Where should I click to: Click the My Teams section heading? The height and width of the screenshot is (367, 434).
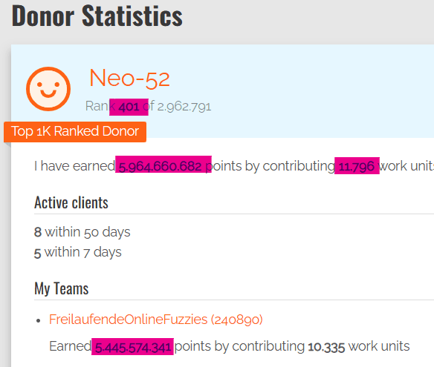pyautogui.click(x=62, y=288)
